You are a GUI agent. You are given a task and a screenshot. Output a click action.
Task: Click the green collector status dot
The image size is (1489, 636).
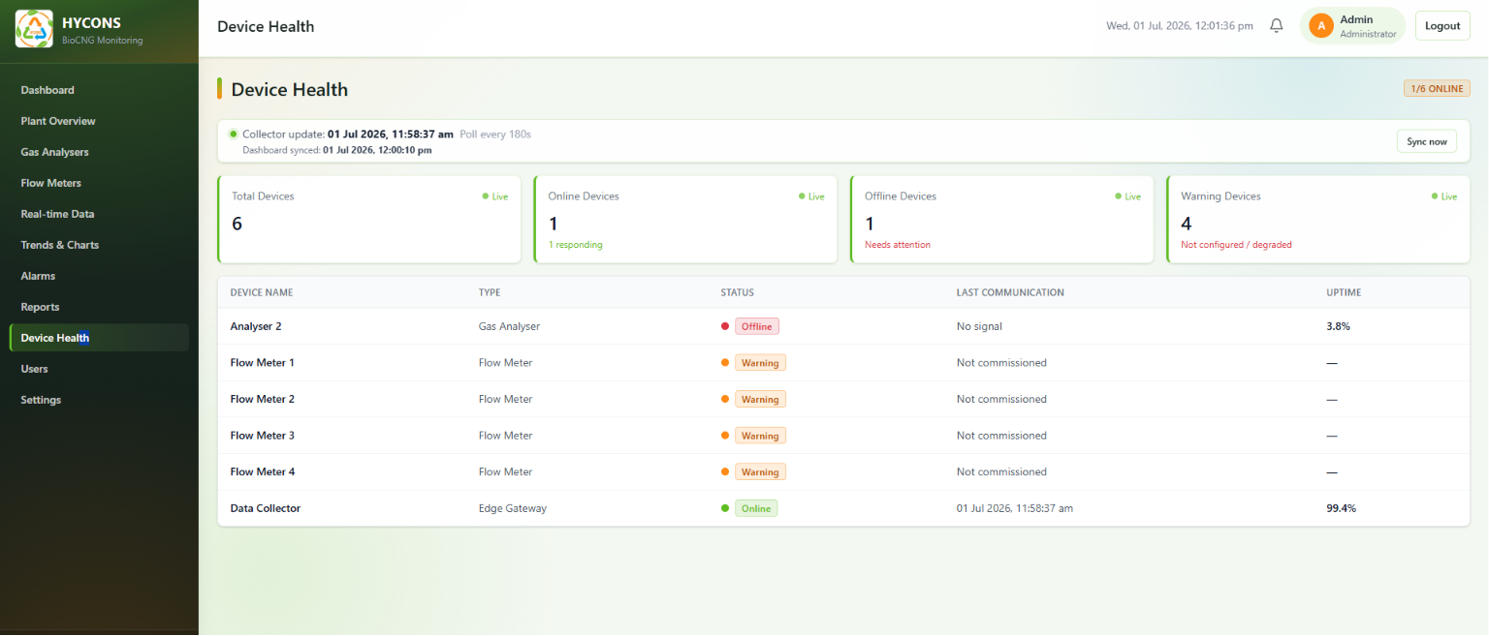(x=233, y=134)
